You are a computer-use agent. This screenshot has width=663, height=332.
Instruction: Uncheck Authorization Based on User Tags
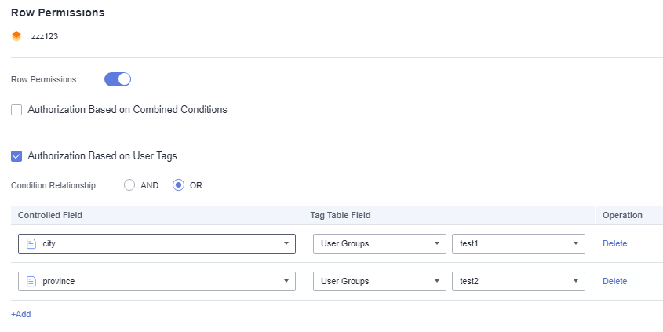point(16,156)
